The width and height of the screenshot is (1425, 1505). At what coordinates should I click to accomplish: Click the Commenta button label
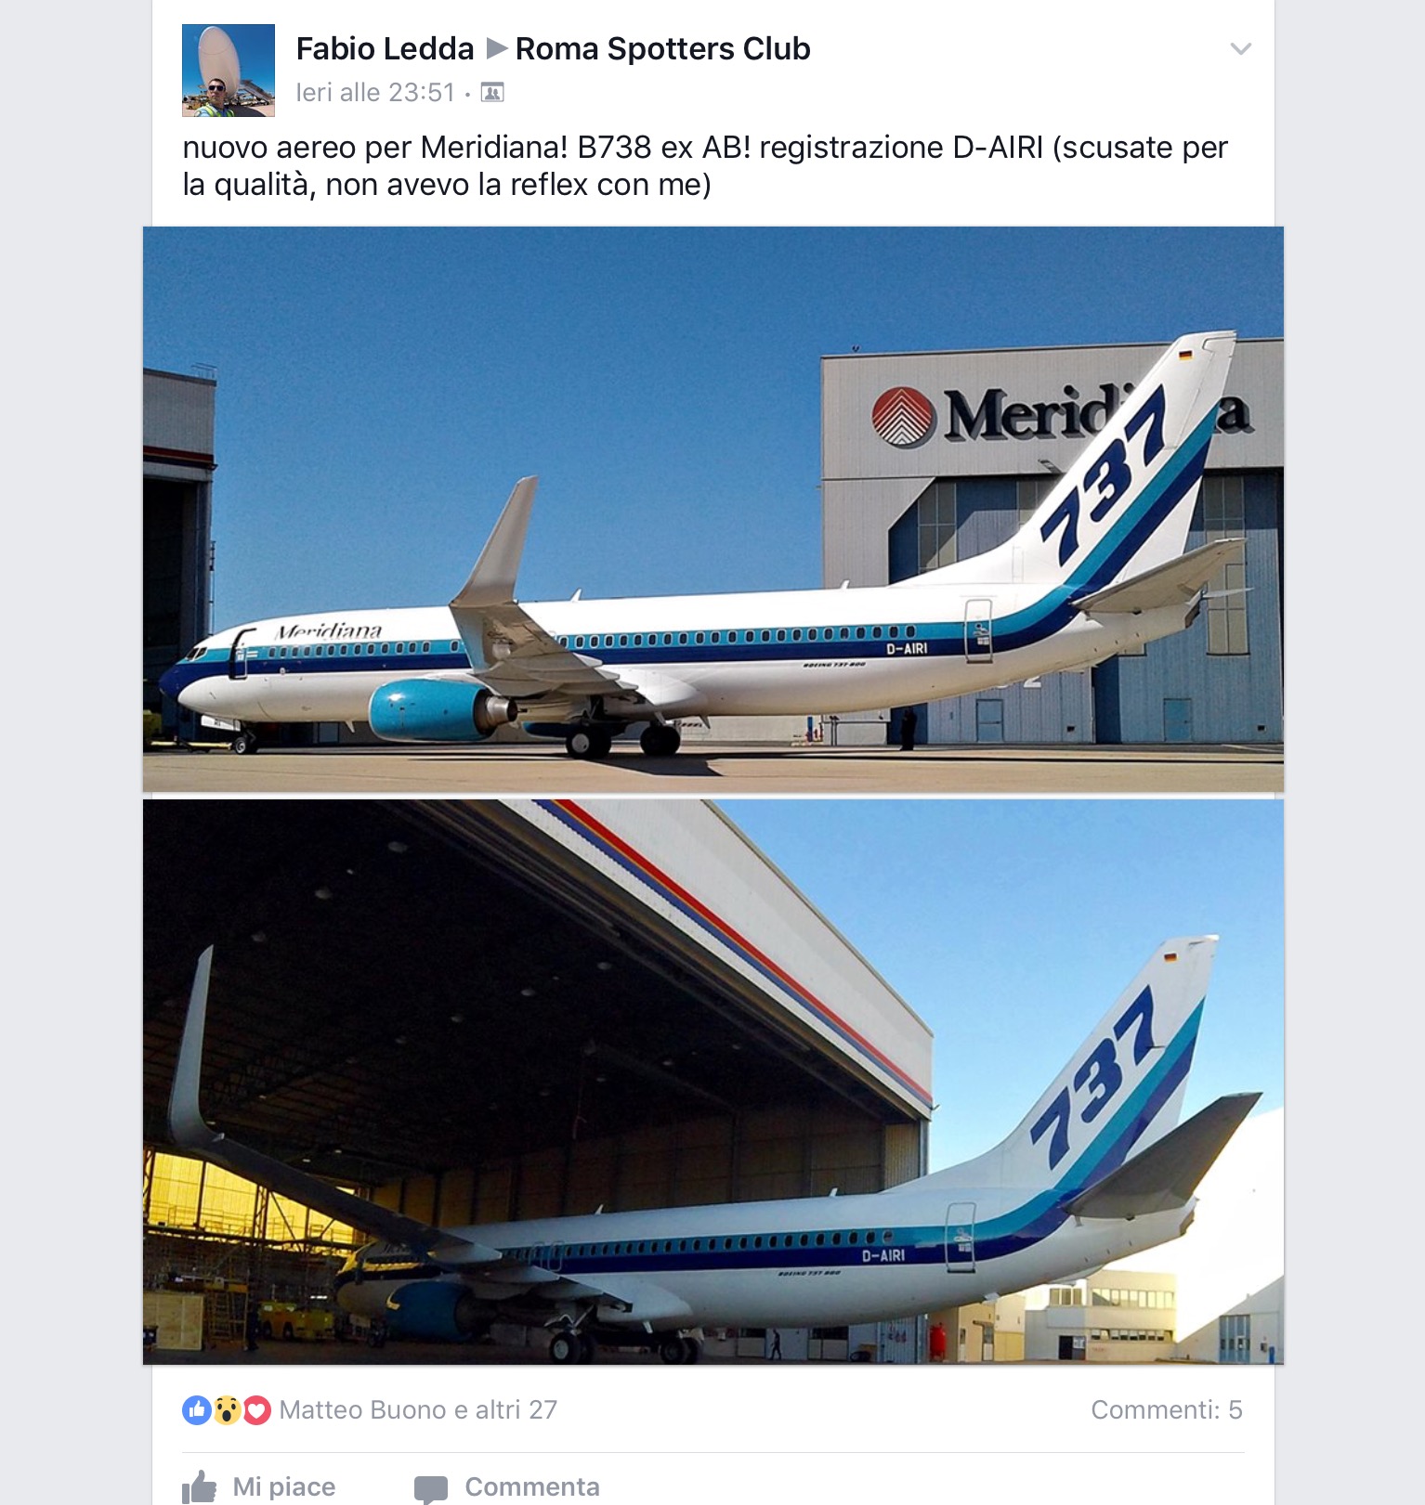(532, 1486)
